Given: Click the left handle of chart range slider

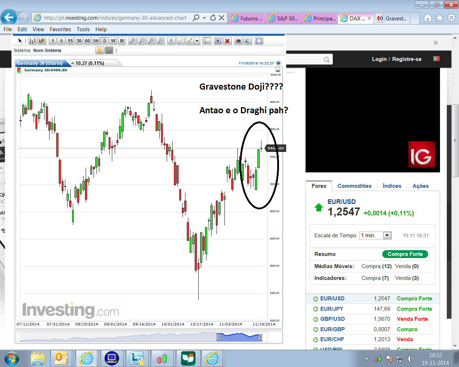Looking at the screenshot, I should pyautogui.click(x=218, y=337).
